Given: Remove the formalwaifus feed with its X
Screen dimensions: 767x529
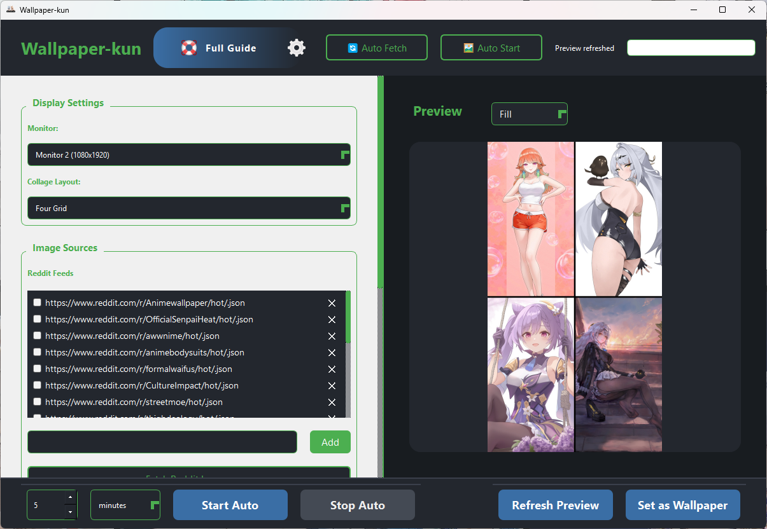Looking at the screenshot, I should click(332, 369).
